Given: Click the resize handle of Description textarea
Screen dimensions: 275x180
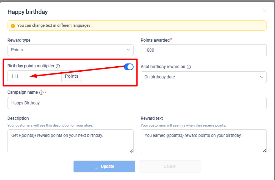Looking at the screenshot, I should tap(131, 151).
